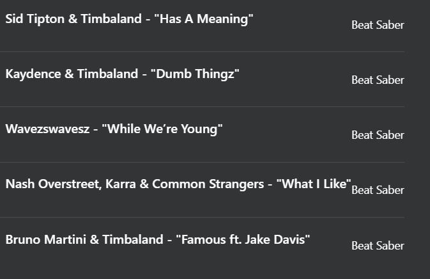Select the "Has A Meaning" song title
The height and width of the screenshot is (279, 430).
pos(204,19)
